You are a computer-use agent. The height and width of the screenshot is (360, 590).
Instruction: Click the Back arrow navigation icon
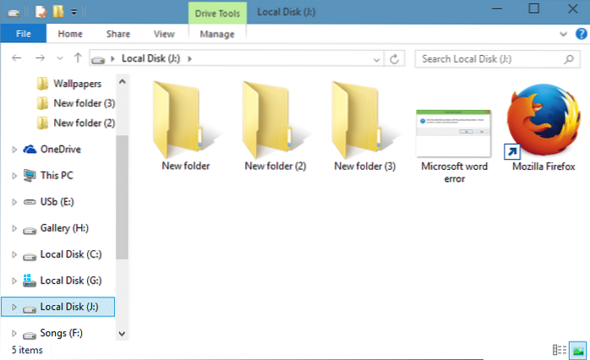(x=18, y=58)
